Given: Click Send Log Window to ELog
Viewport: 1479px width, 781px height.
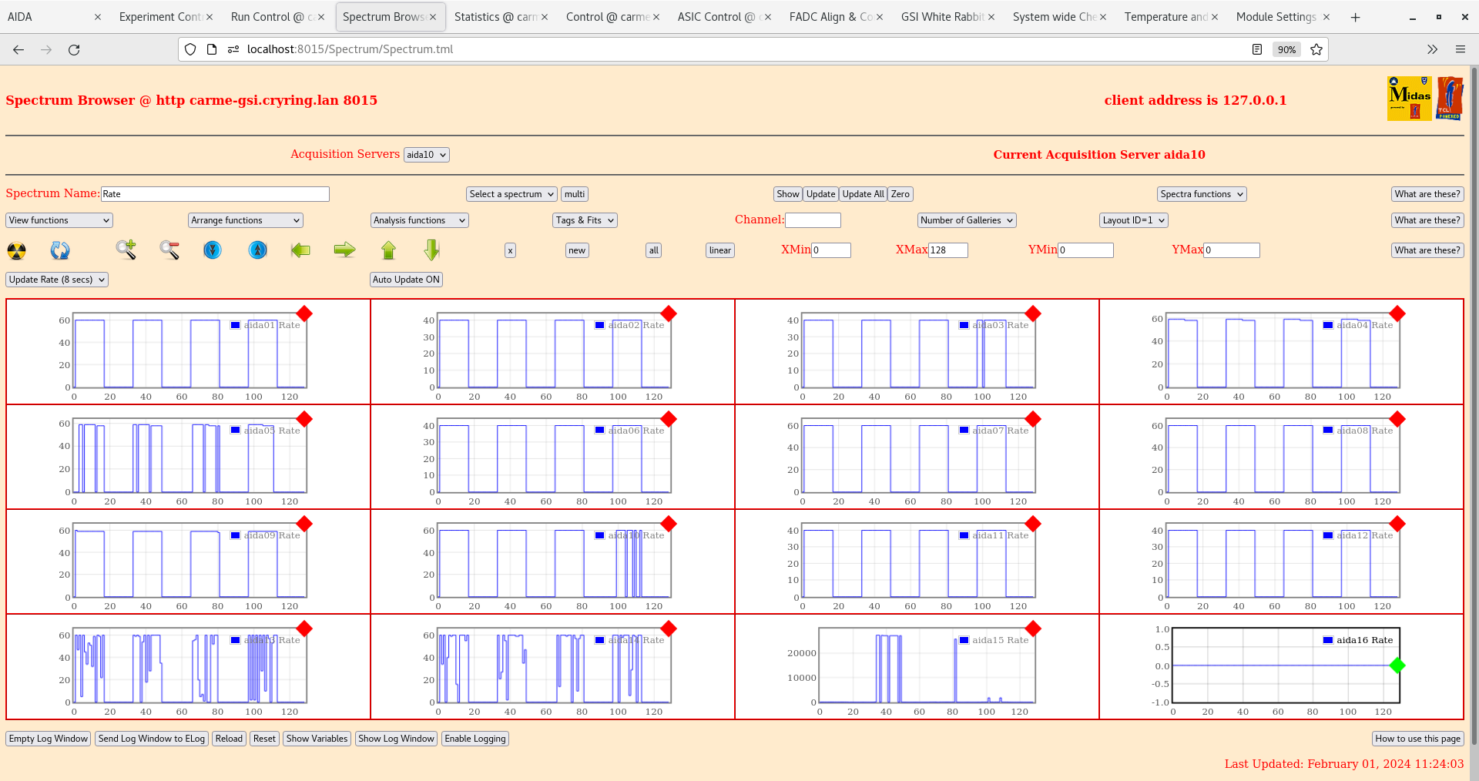Looking at the screenshot, I should (x=151, y=739).
